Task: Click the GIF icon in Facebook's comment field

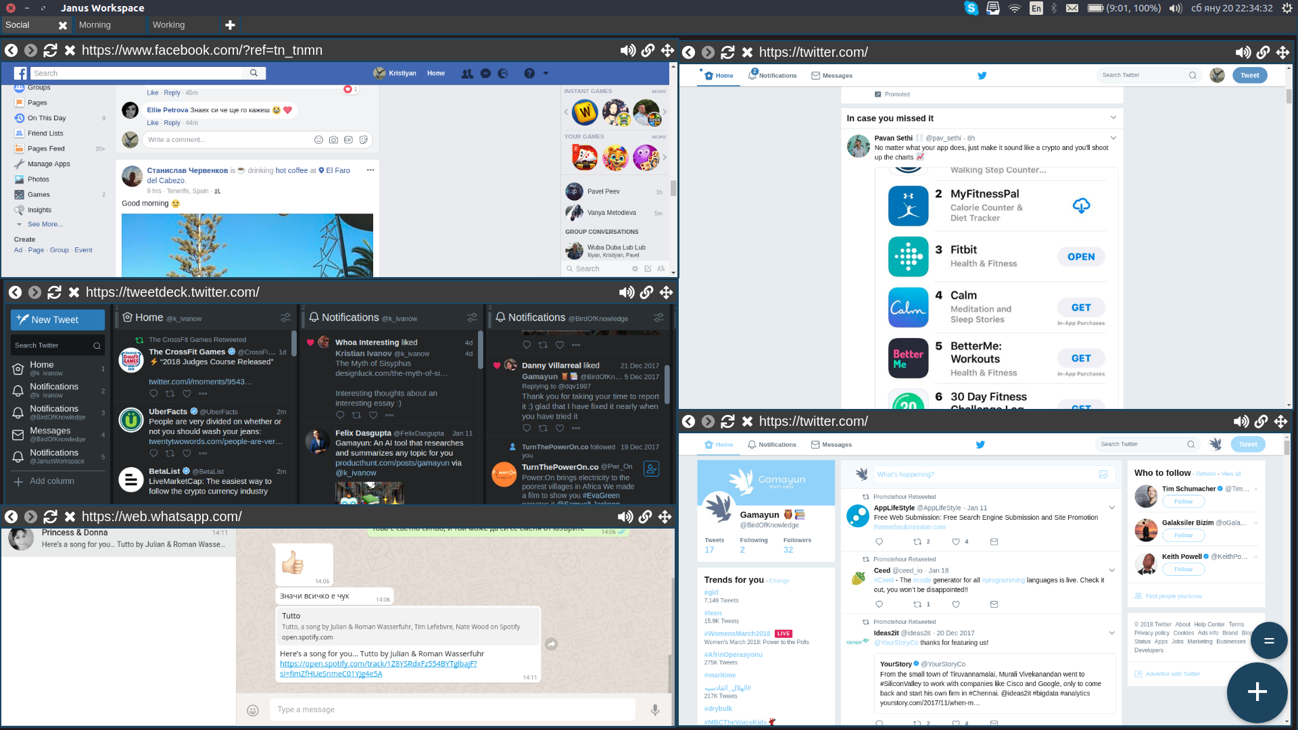Action: coord(349,140)
